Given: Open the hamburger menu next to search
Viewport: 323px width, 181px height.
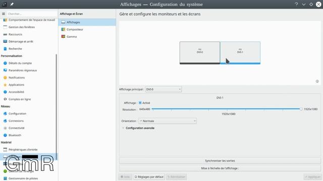Looking at the screenshot, I should click(x=4, y=14).
